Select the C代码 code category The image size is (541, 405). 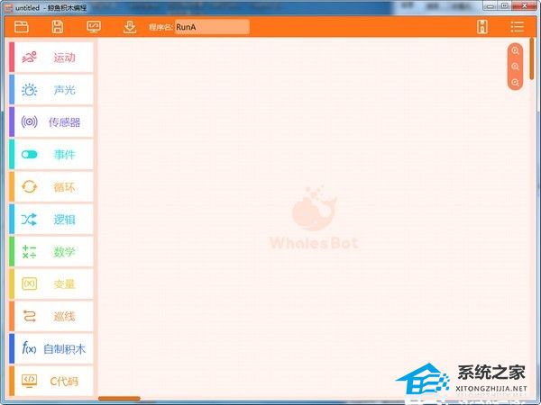51,381
